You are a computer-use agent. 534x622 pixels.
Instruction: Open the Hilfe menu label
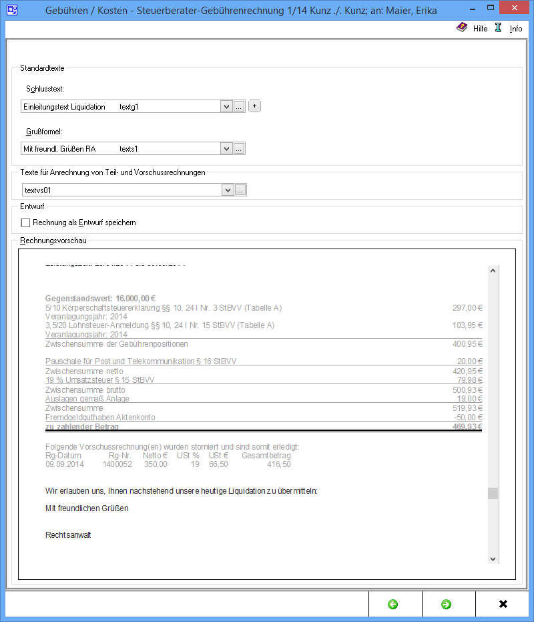tap(480, 29)
